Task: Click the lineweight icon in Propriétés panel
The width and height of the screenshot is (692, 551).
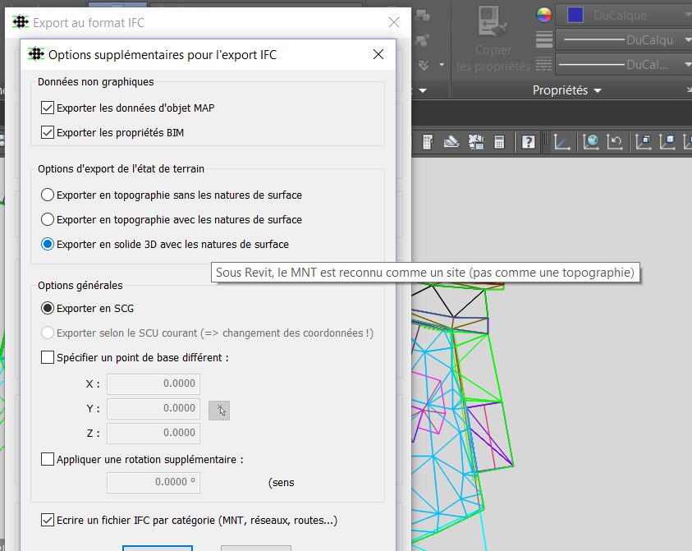Action: click(543, 39)
